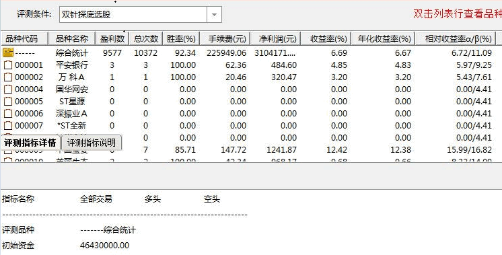This screenshot has width=502, height=255.
Task: Sort by 品种名称 column header
Action: tap(72, 39)
